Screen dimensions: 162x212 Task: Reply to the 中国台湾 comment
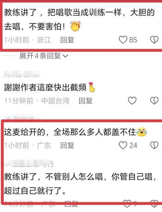click(86, 101)
